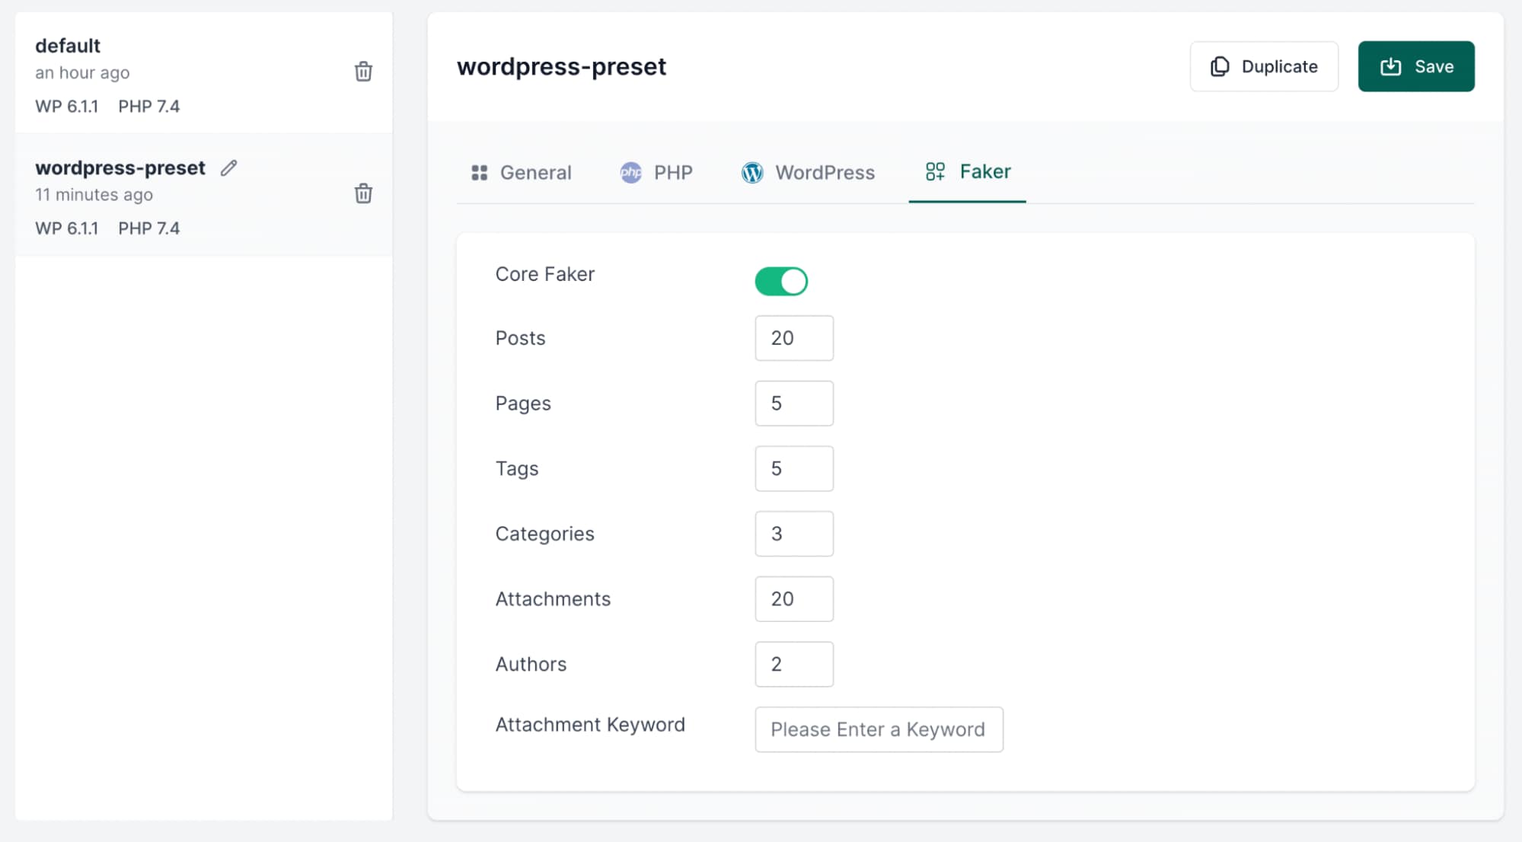Click the Posts count field
Viewport: 1522px width, 842px height.
pos(793,338)
